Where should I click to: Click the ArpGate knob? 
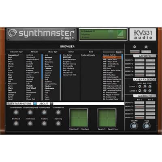click(x=44, y=123)
